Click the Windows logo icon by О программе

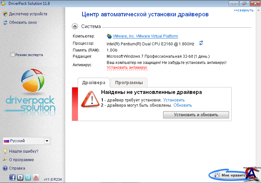5,160
